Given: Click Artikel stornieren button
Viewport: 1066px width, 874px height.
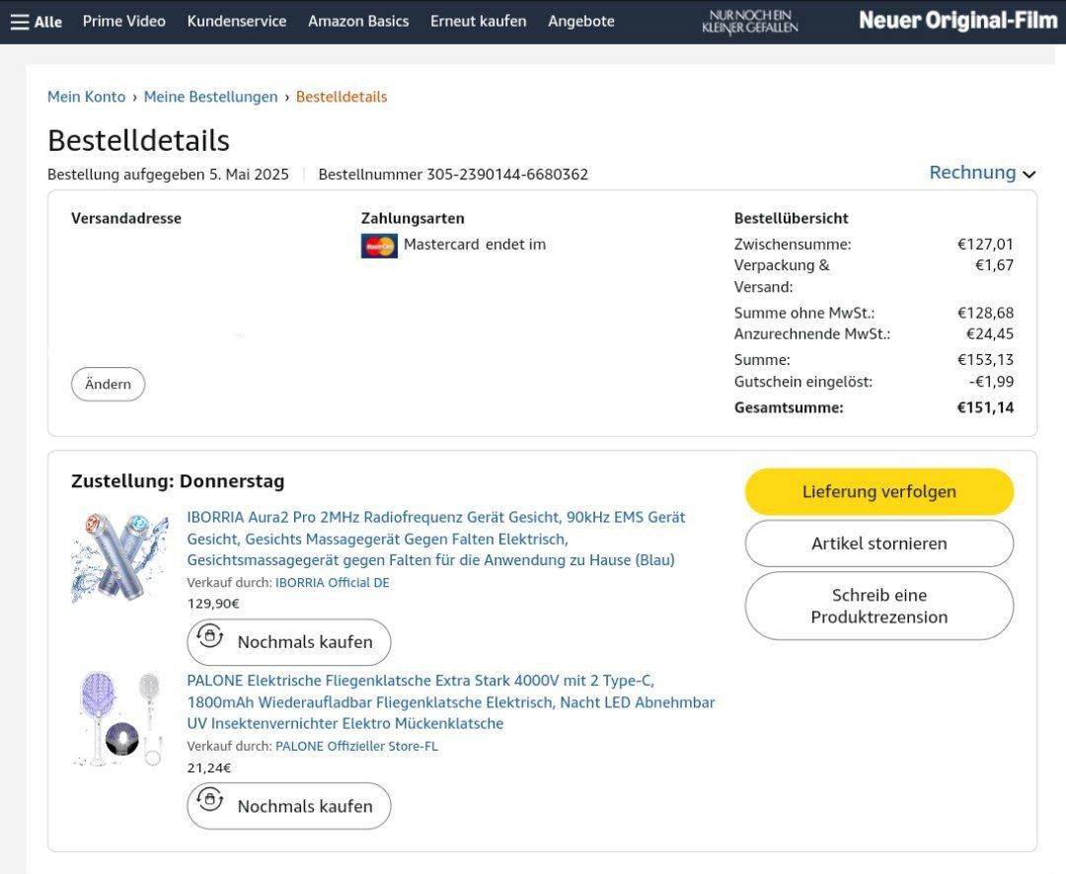Looking at the screenshot, I should (878, 544).
